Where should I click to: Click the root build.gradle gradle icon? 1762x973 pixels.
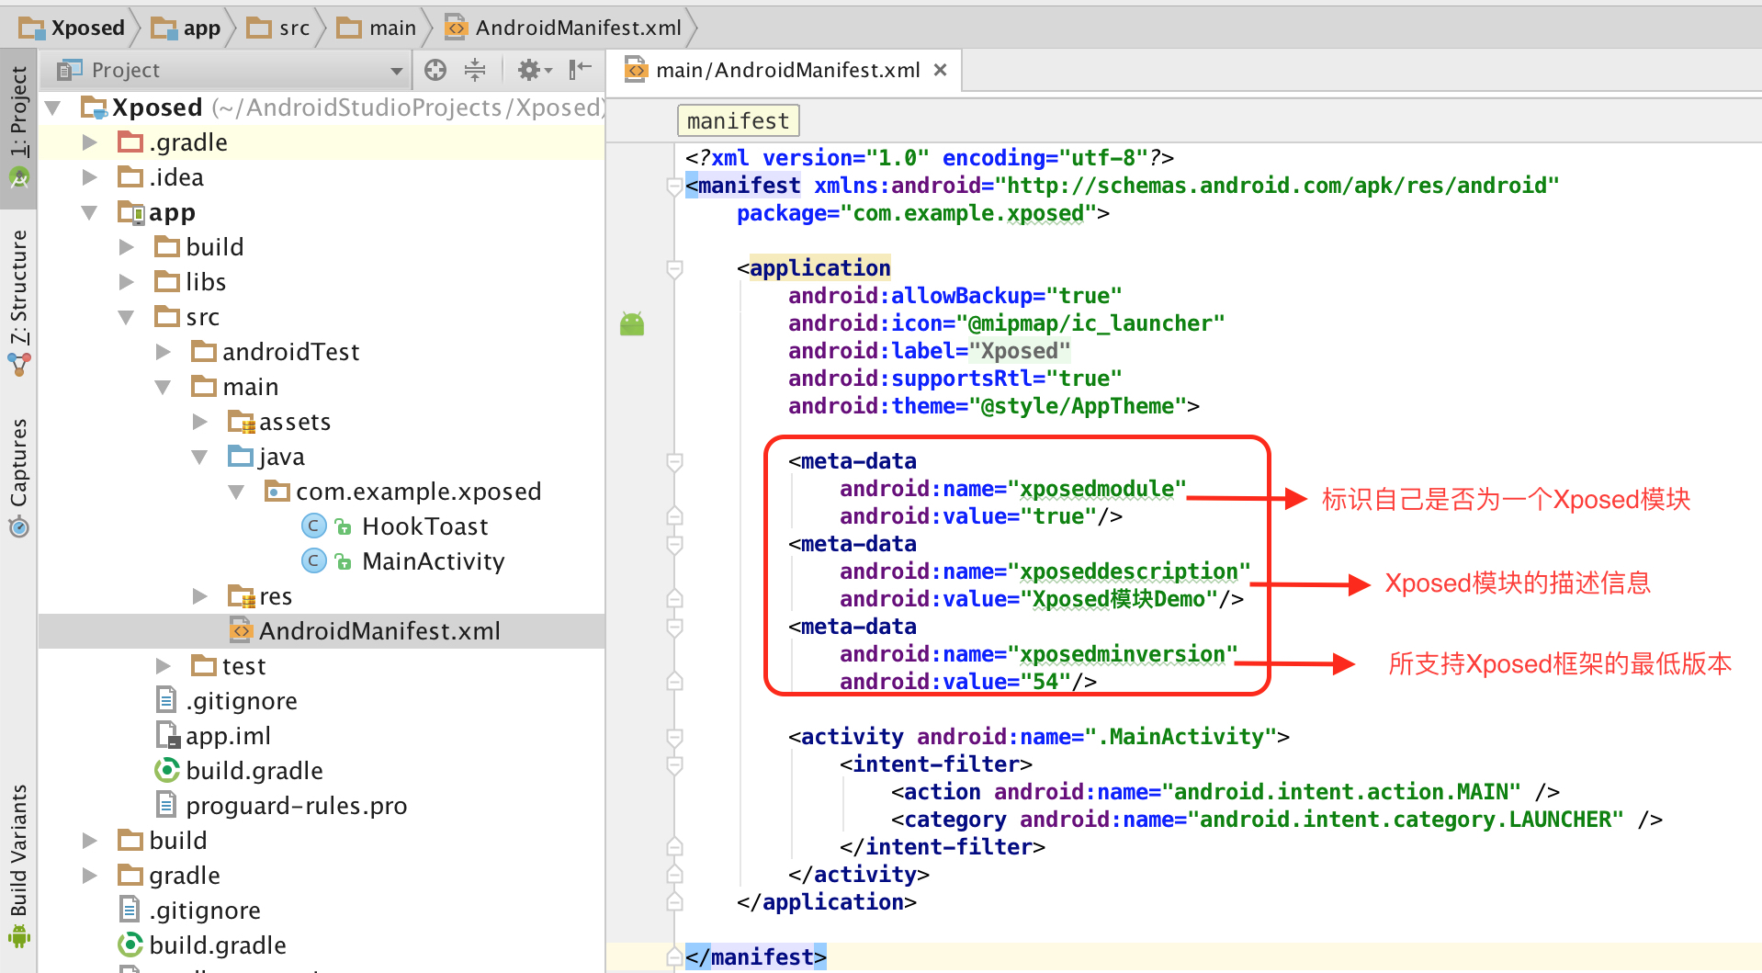click(130, 945)
